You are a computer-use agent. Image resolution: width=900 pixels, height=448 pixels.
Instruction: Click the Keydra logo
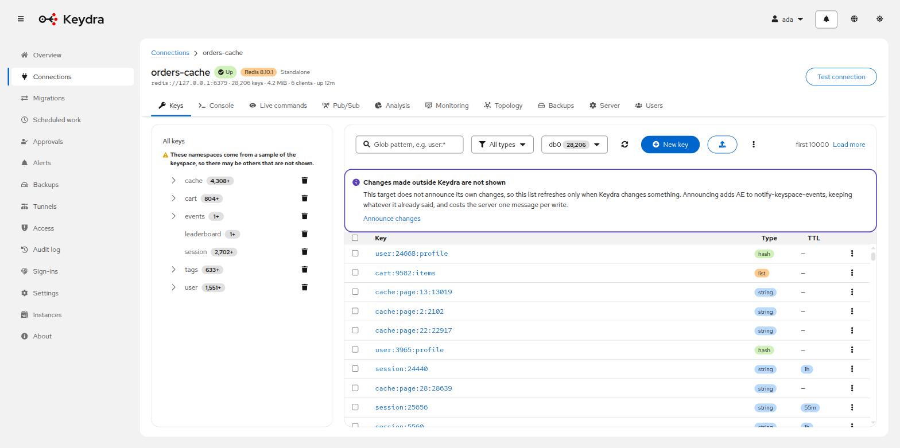click(71, 19)
